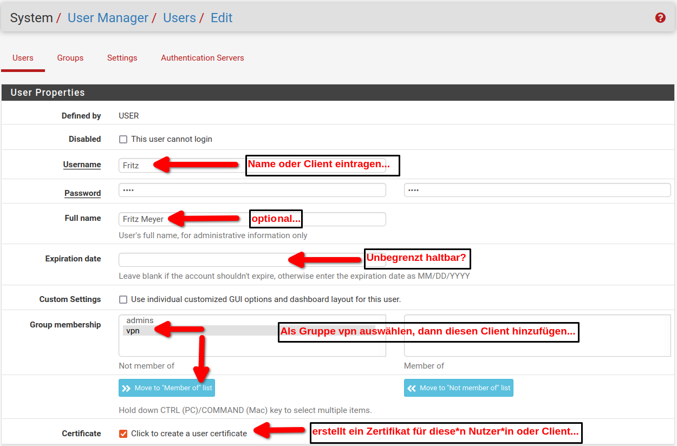Click the first Password input field

(252, 190)
